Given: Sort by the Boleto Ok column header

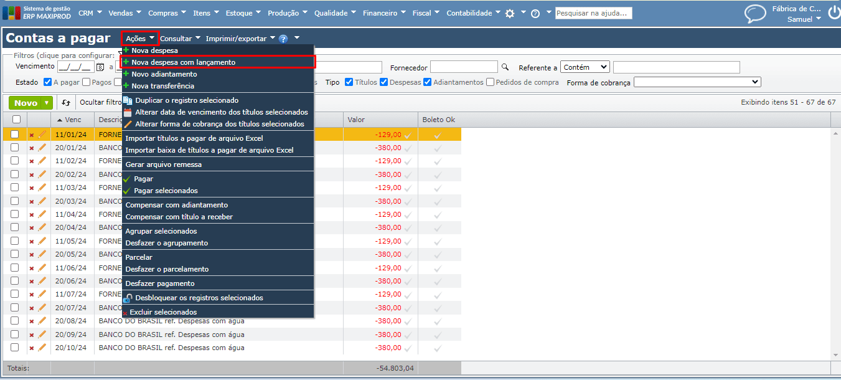Looking at the screenshot, I should pos(439,120).
